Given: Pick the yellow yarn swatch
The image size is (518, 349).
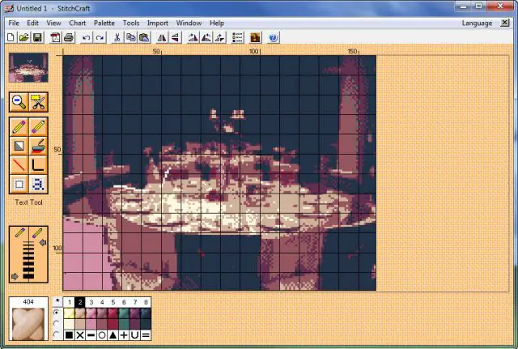Looking at the screenshot, I should tap(69, 313).
